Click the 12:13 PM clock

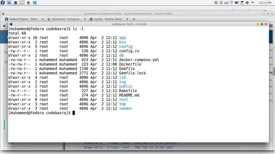click(x=265, y=3)
